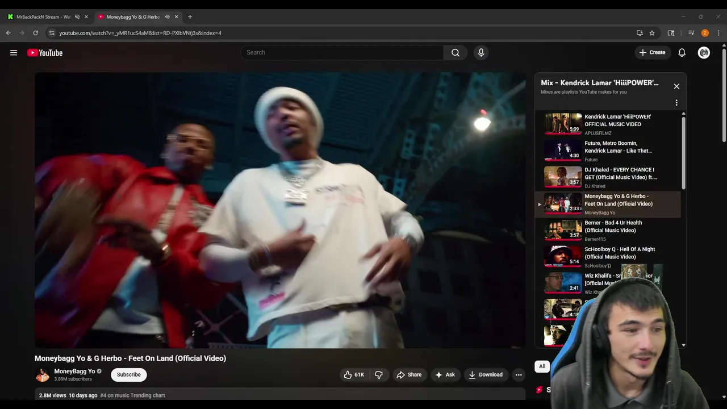
Task: Start voice search with the microphone icon
Action: click(x=481, y=53)
